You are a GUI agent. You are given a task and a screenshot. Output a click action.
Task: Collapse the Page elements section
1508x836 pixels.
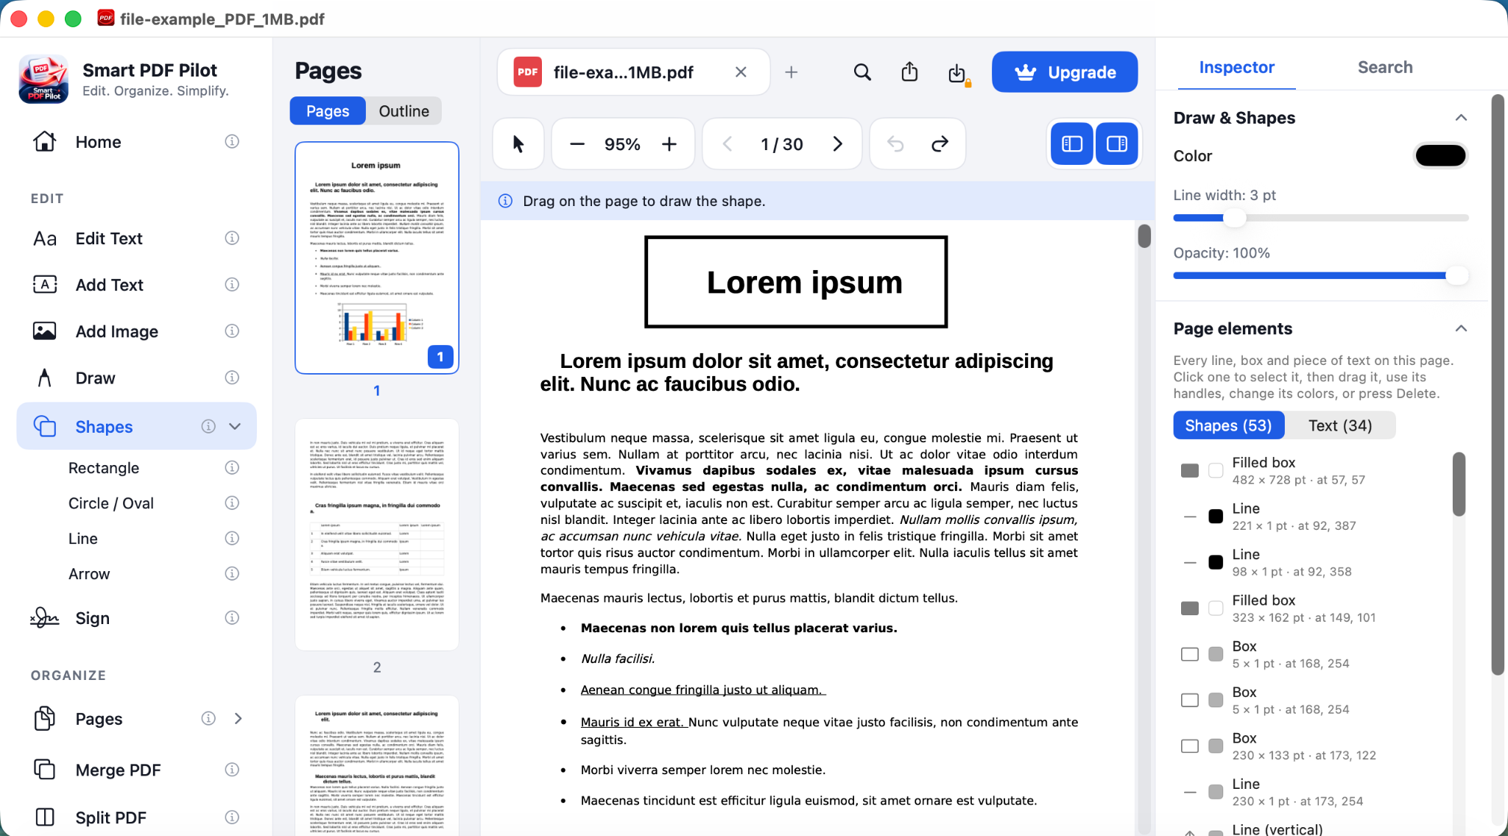[1462, 328]
